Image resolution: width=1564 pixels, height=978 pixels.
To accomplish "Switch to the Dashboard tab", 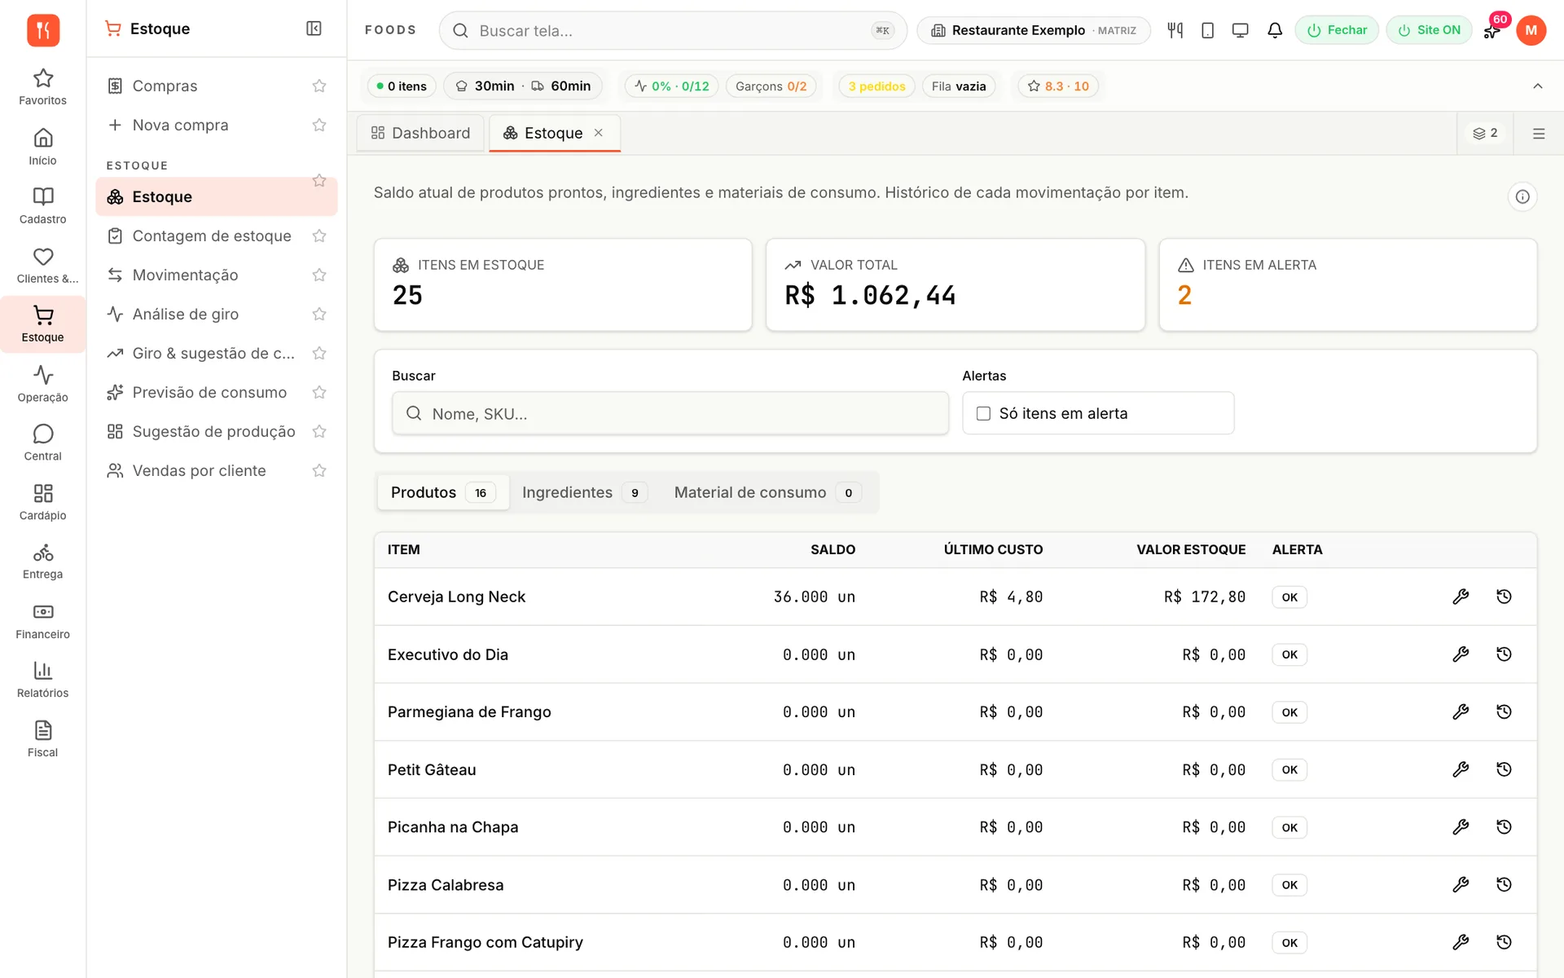I will click(x=420, y=133).
